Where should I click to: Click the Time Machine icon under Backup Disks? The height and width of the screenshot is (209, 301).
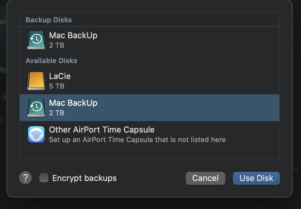(x=36, y=40)
